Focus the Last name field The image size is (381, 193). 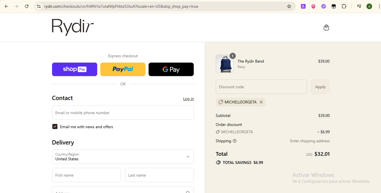(160, 175)
